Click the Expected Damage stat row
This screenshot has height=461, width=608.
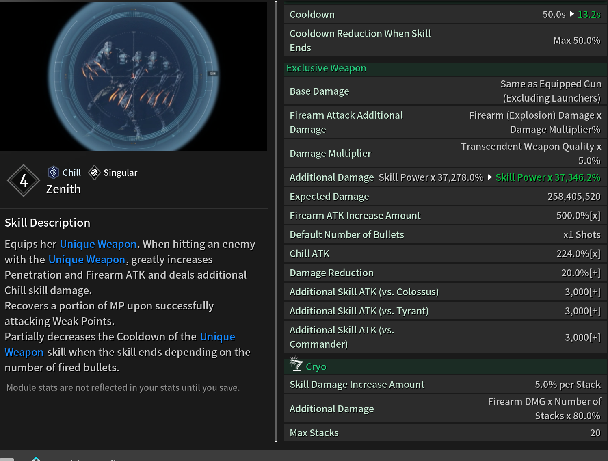tap(445, 197)
